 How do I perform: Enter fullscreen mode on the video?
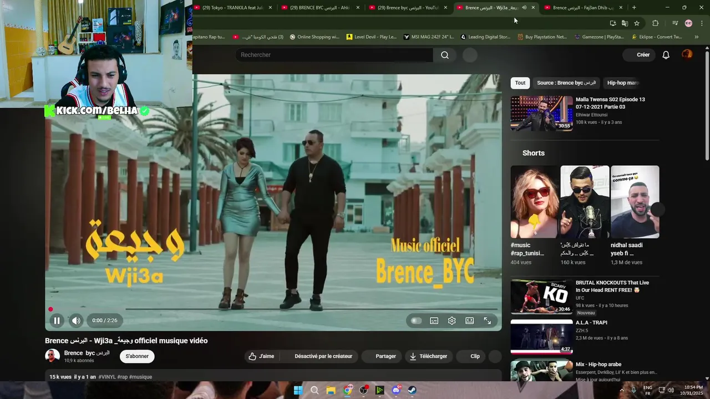[488, 320]
